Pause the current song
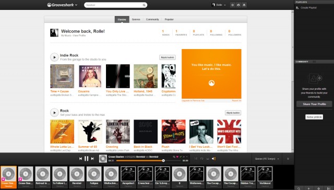Screen dimensions: 334x190 click(x=86, y=159)
